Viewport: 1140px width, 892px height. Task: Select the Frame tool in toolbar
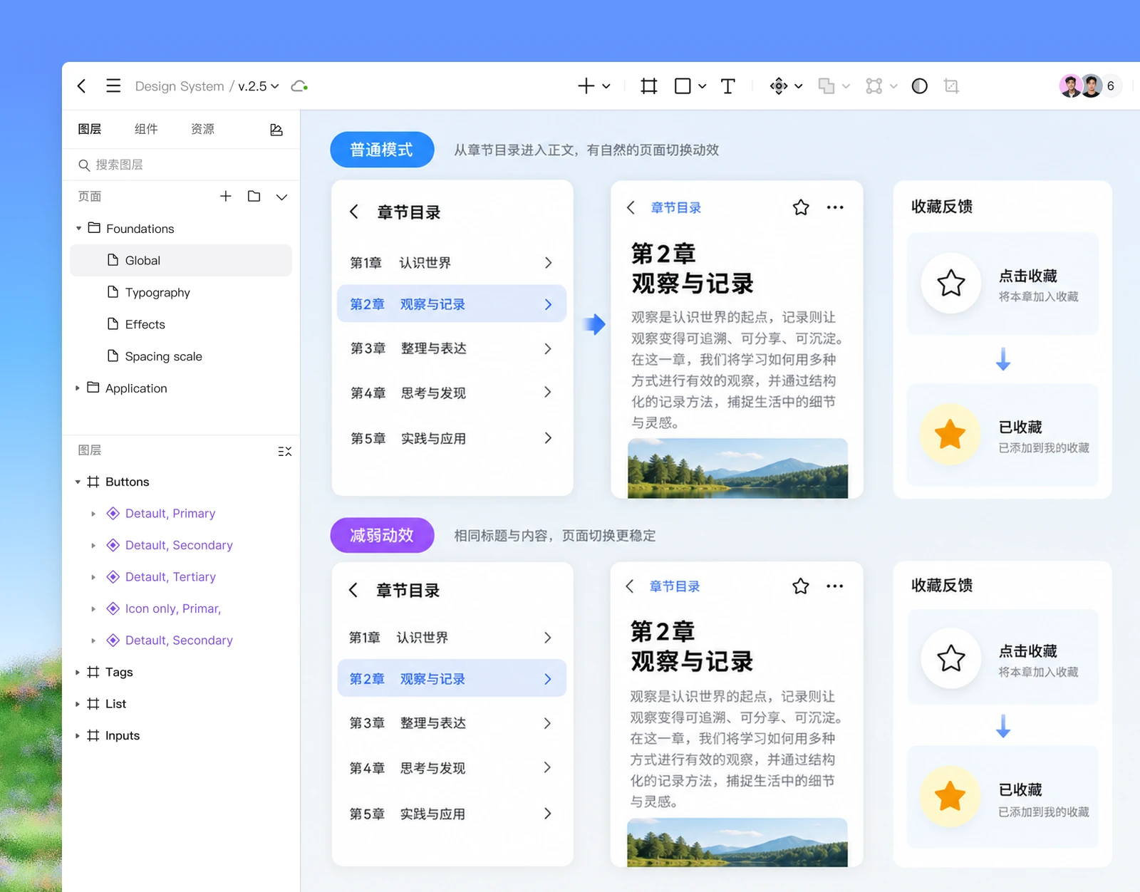point(648,86)
